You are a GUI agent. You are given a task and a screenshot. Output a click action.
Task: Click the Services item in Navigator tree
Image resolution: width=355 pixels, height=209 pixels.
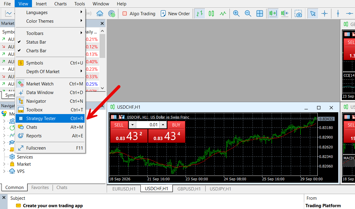click(25, 157)
